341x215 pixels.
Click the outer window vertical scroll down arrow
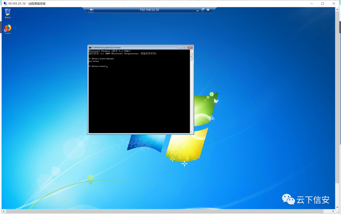tap(337, 207)
